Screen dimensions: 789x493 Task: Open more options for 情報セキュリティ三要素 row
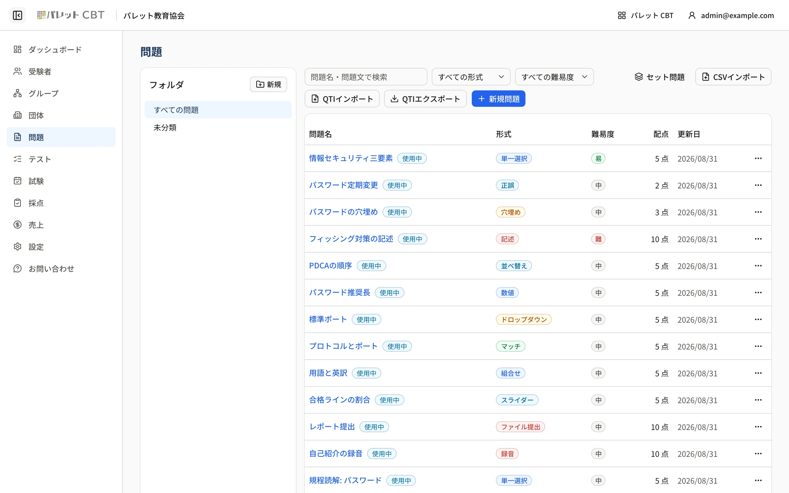(758, 159)
